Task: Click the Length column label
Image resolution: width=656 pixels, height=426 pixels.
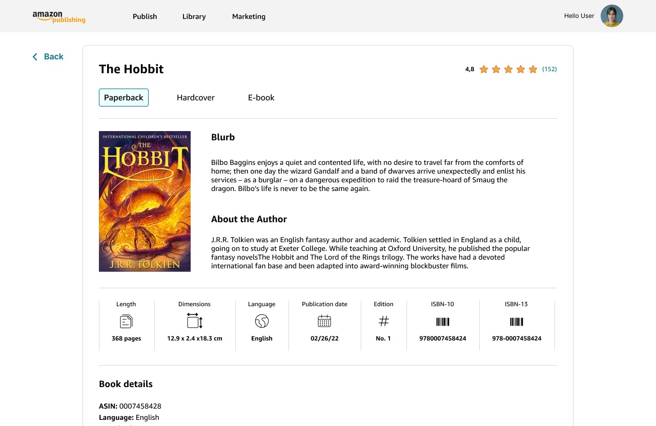Action: coord(126,304)
